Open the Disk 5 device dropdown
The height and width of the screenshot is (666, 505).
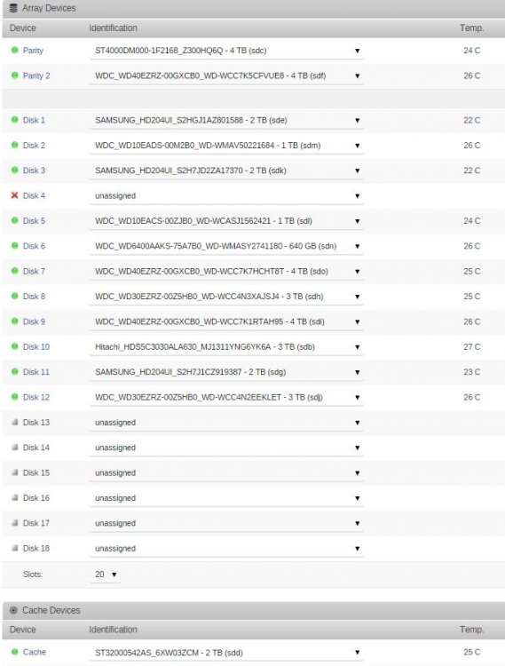(x=226, y=221)
